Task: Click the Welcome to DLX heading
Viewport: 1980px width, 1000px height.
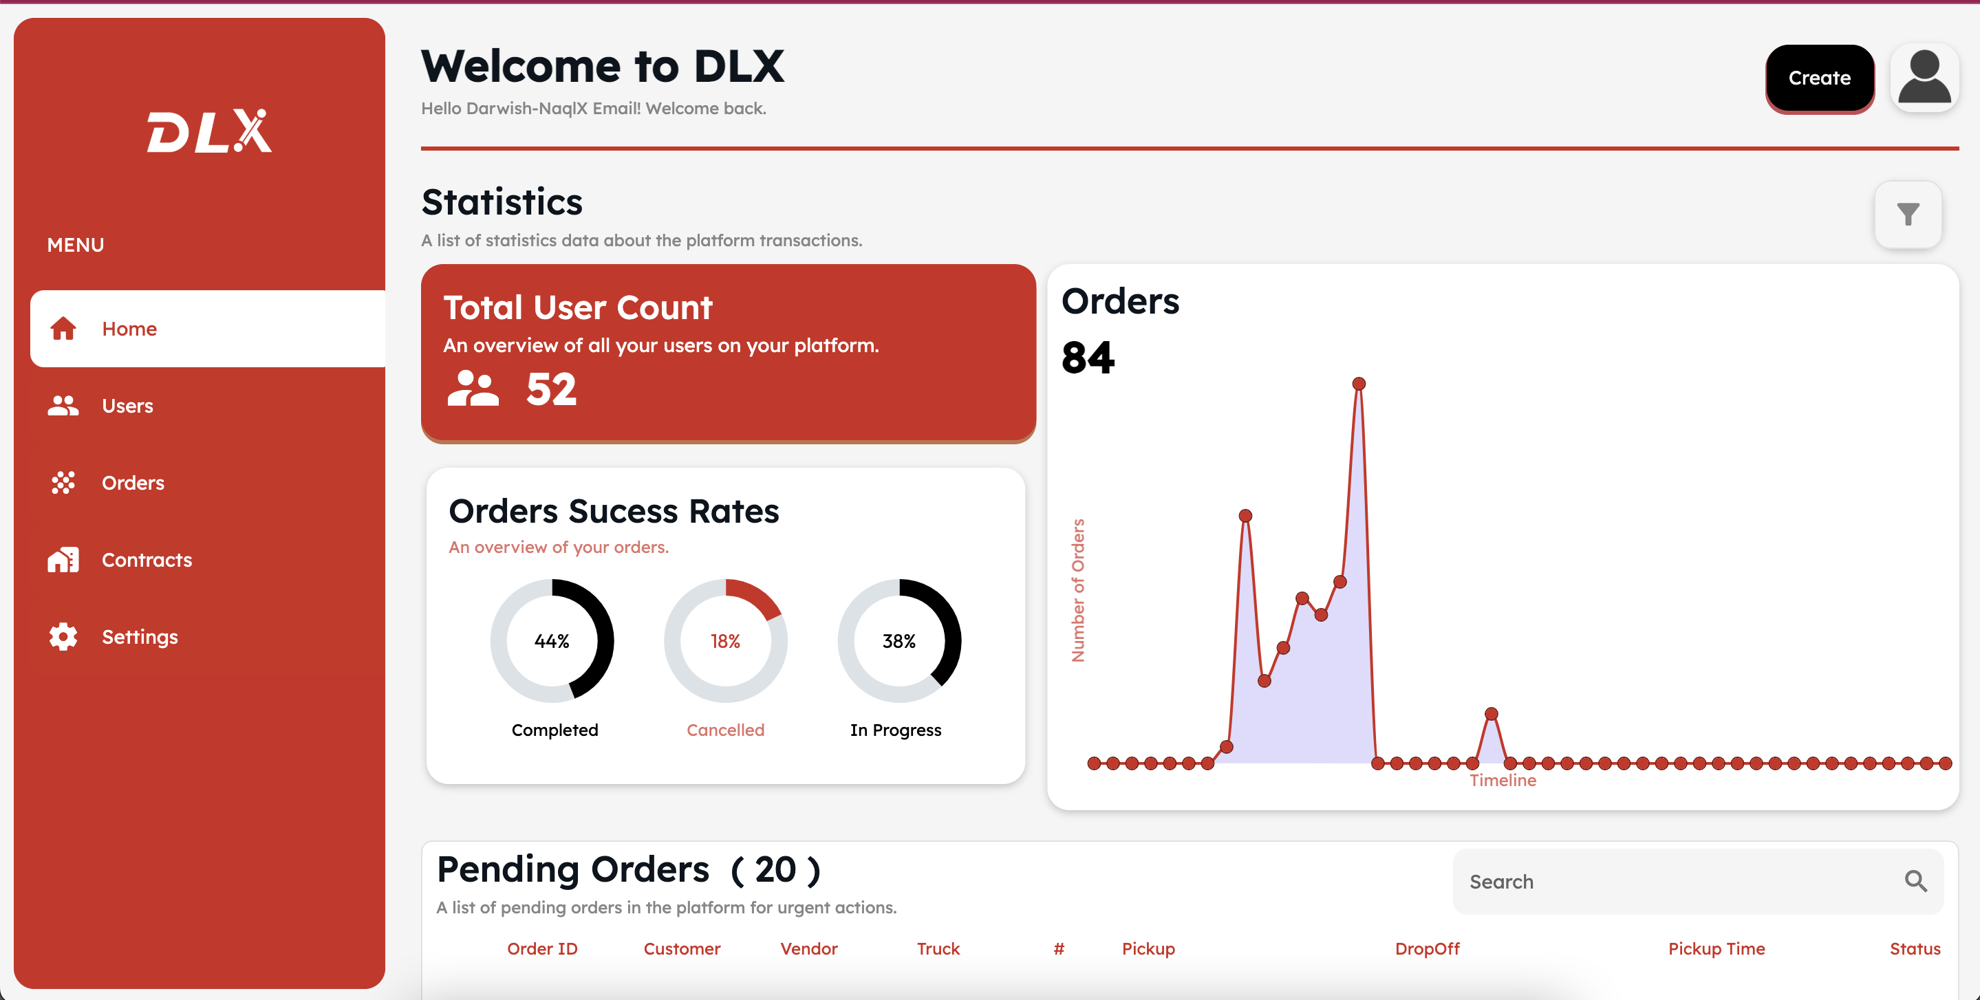Action: point(604,65)
